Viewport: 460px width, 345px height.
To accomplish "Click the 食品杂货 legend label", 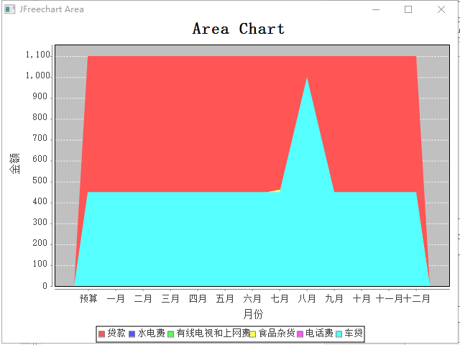I will pos(276,333).
